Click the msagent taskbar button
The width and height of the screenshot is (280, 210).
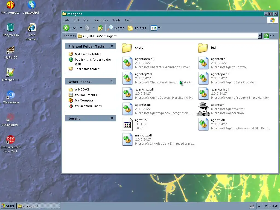pyautogui.click(x=38, y=206)
